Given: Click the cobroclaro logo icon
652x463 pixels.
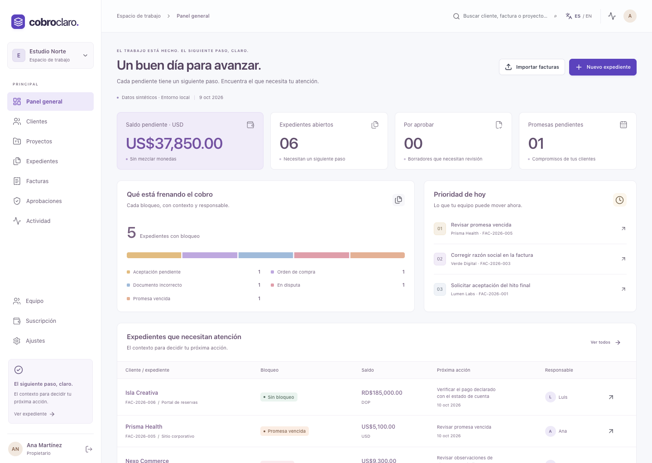Looking at the screenshot, I should pos(18,22).
